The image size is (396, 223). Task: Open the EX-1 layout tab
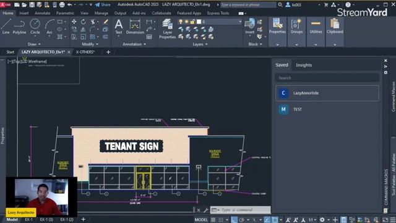[28, 219]
